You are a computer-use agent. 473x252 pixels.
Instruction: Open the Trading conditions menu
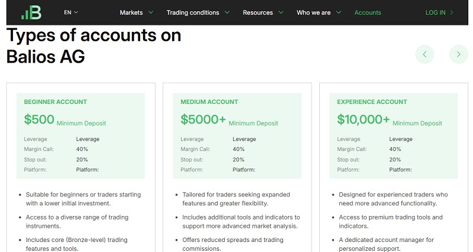pos(193,12)
